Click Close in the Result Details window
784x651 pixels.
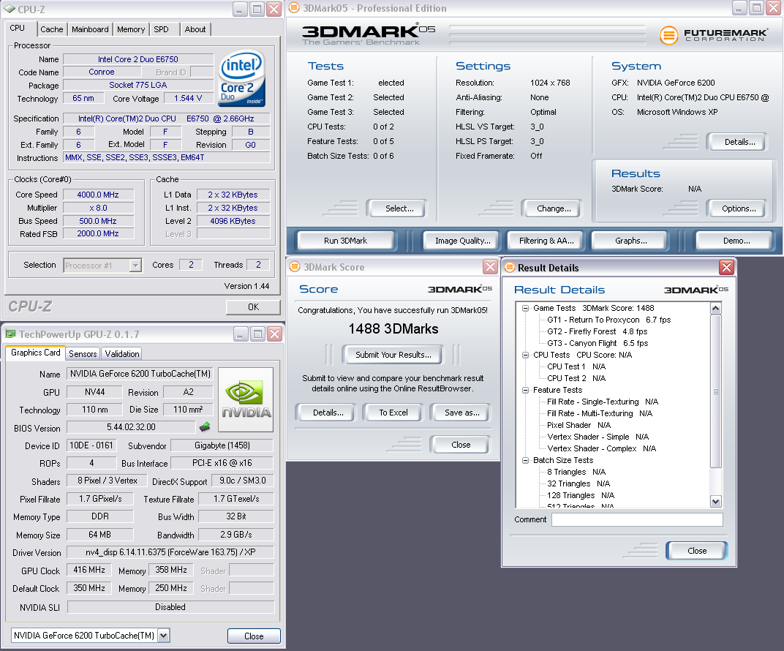(696, 551)
